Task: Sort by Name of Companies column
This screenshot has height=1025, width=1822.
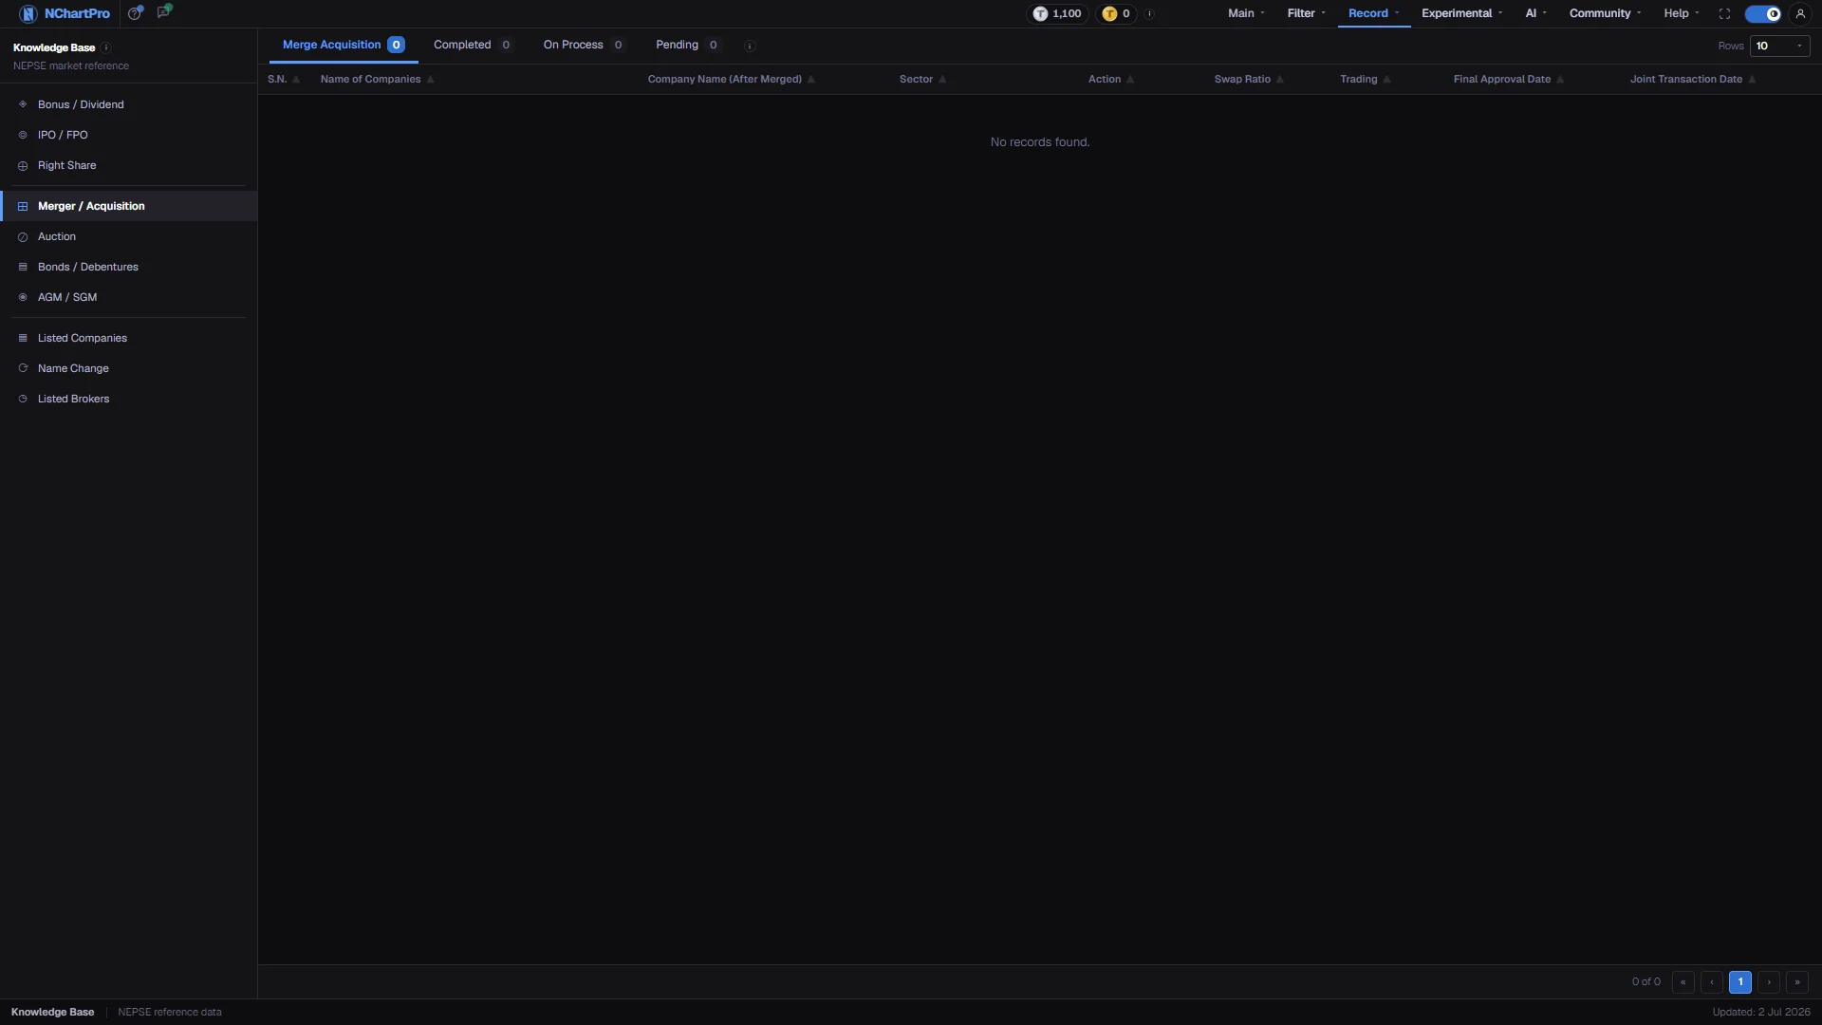Action: tap(377, 80)
